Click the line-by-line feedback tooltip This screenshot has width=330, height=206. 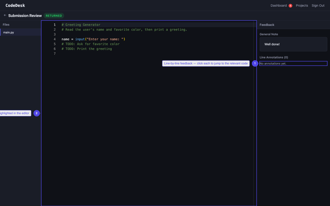(x=206, y=63)
